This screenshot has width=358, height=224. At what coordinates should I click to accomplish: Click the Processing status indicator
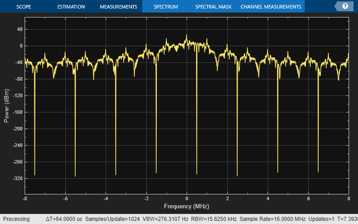click(x=17, y=219)
